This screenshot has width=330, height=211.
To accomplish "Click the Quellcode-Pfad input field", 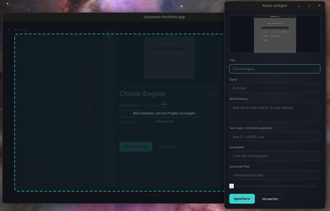I will [275, 175].
